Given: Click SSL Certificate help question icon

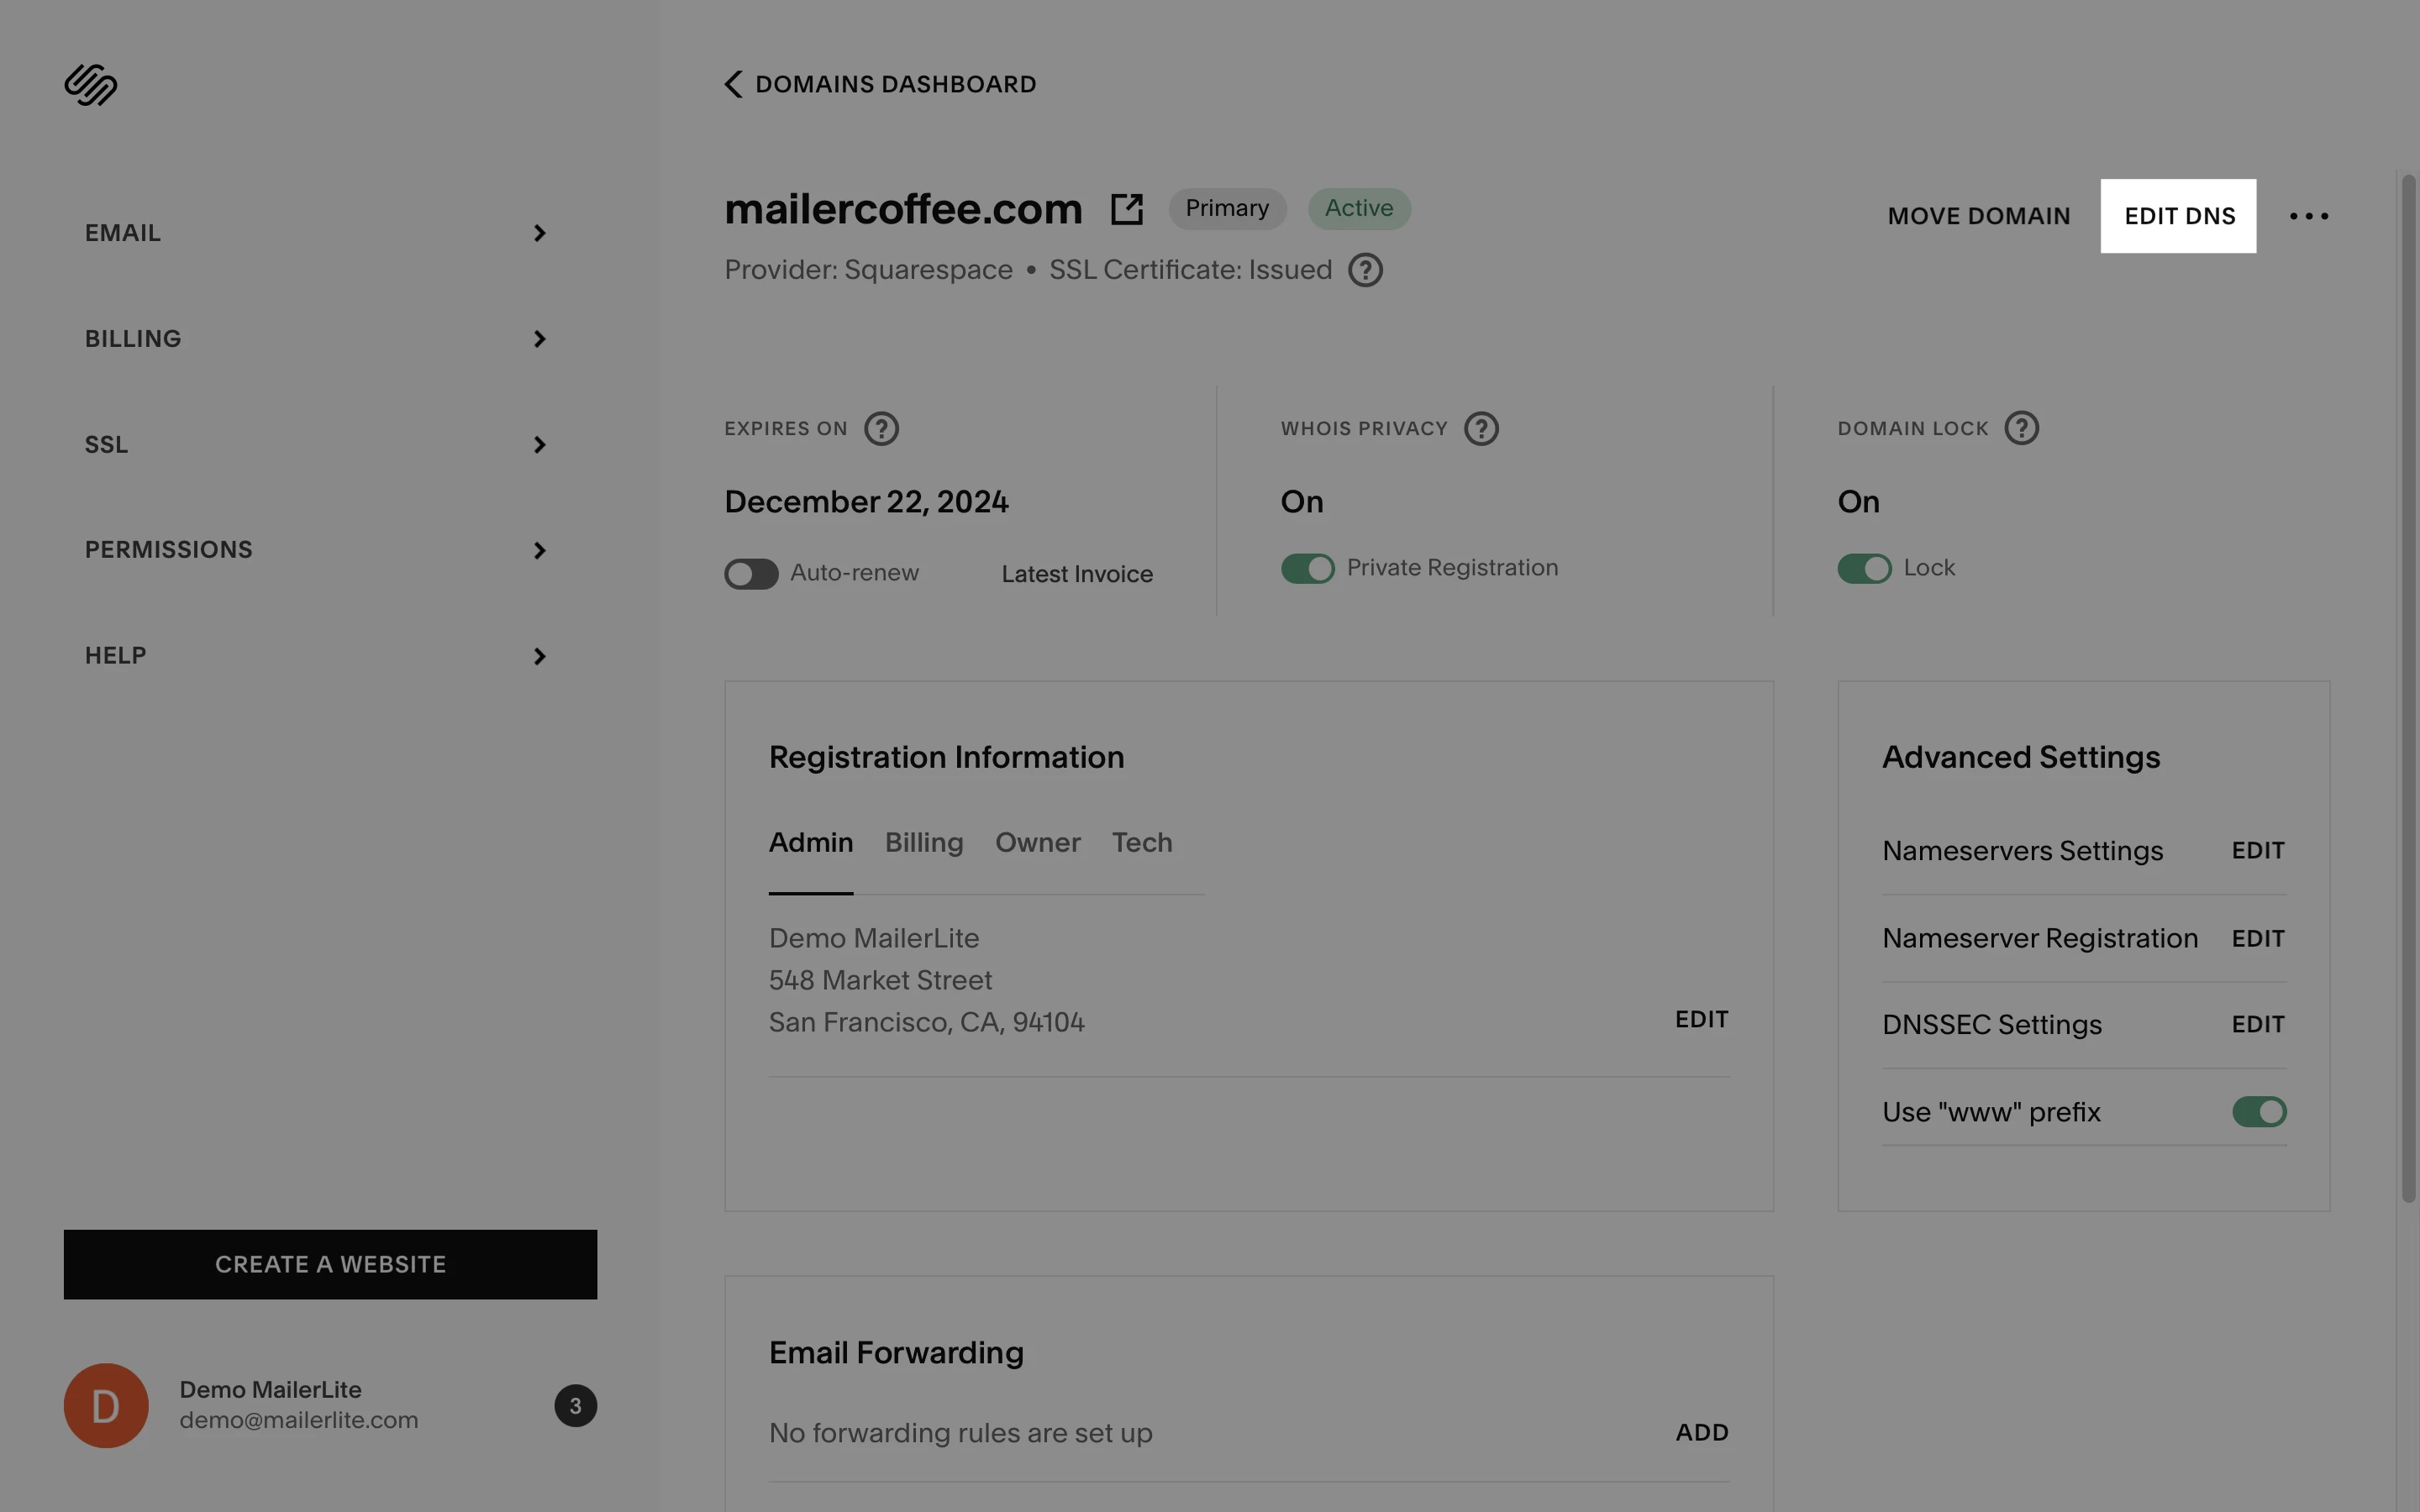Looking at the screenshot, I should click(x=1365, y=270).
